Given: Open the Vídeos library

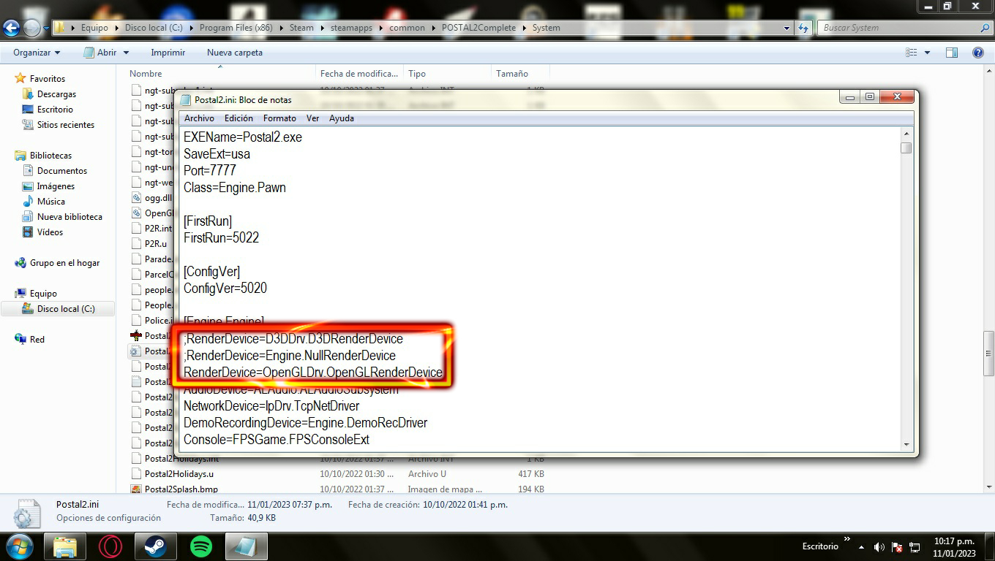Looking at the screenshot, I should (50, 232).
